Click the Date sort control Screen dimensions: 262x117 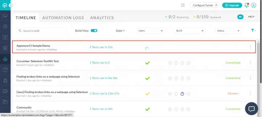120,31
